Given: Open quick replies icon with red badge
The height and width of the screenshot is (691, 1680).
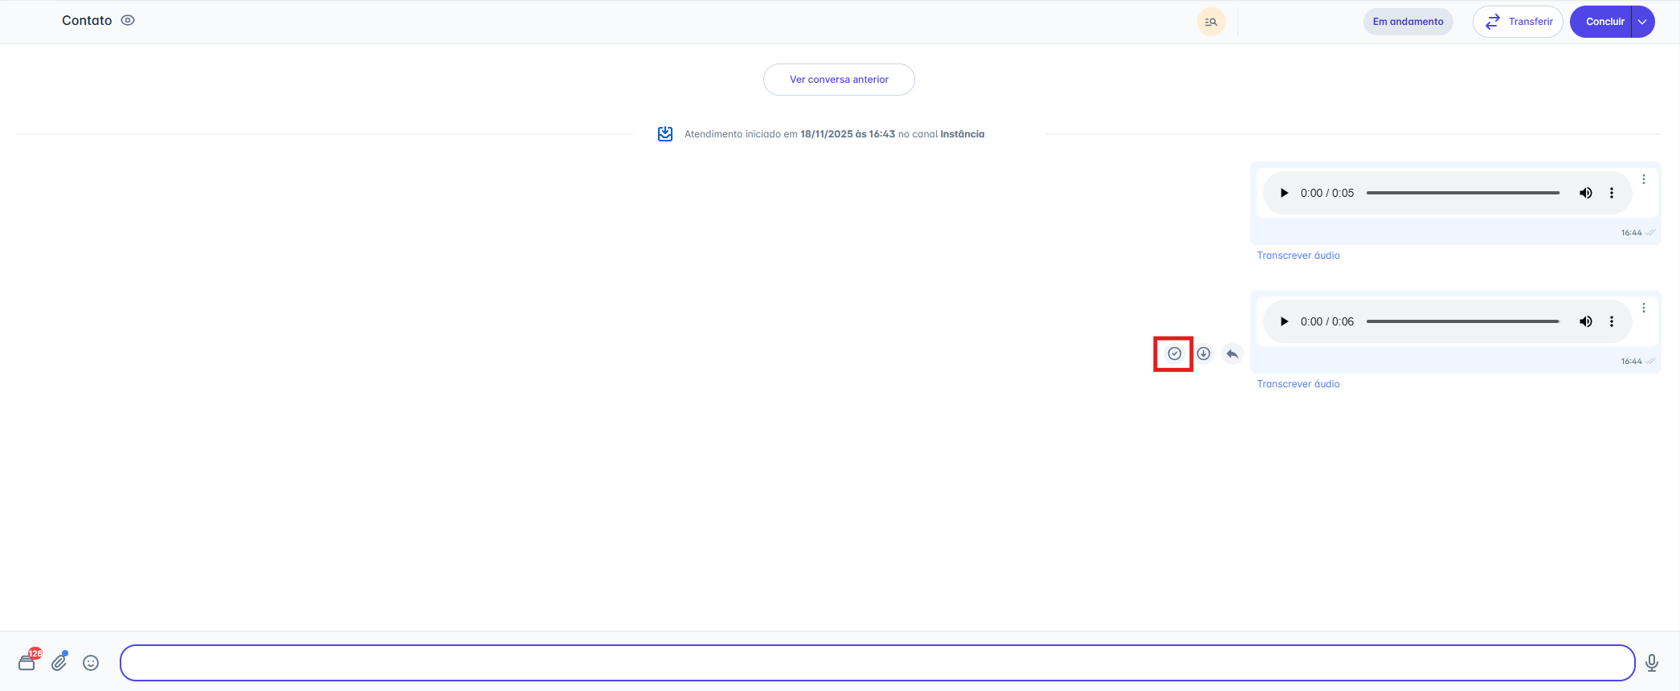Looking at the screenshot, I should tap(27, 662).
